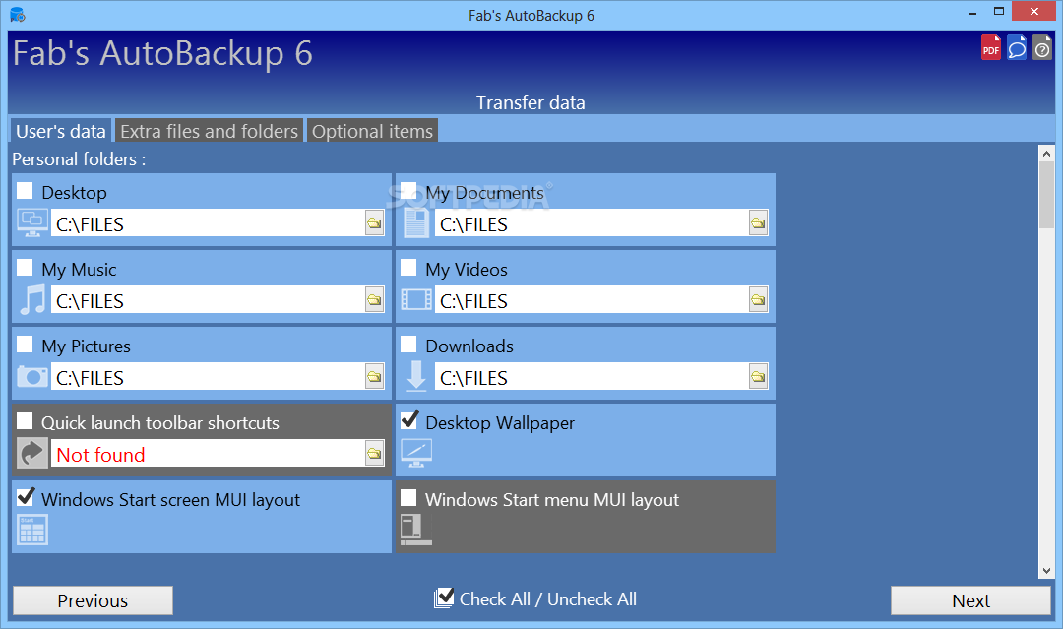
Task: Click the My Documents page icon
Action: pos(416,223)
